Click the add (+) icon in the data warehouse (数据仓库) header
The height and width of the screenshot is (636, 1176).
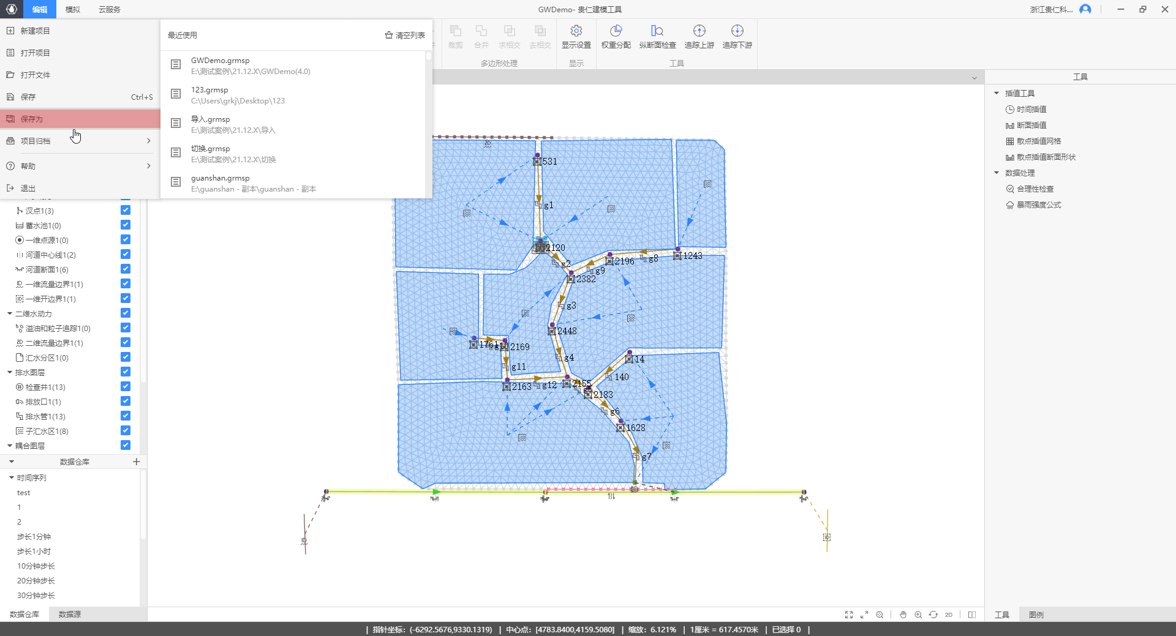click(x=137, y=462)
